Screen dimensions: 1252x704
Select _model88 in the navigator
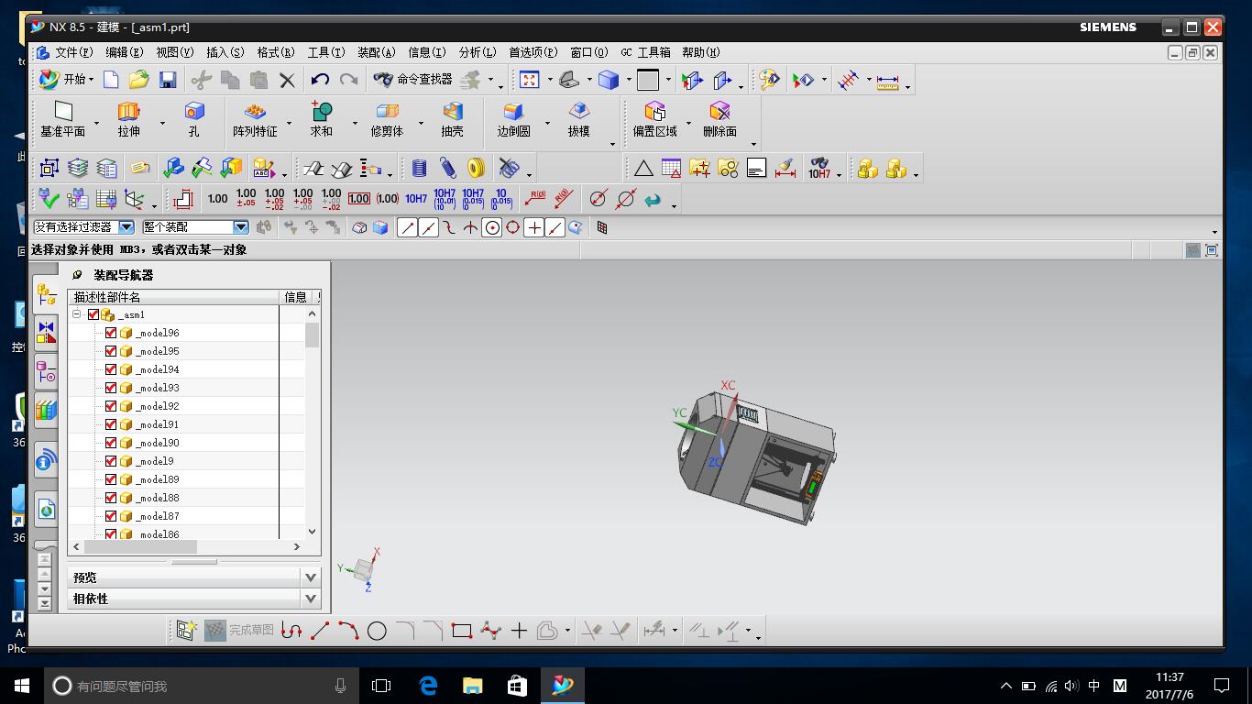[x=157, y=498]
